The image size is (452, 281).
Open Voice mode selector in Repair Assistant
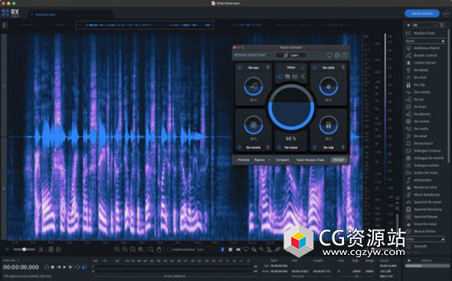tap(291, 67)
